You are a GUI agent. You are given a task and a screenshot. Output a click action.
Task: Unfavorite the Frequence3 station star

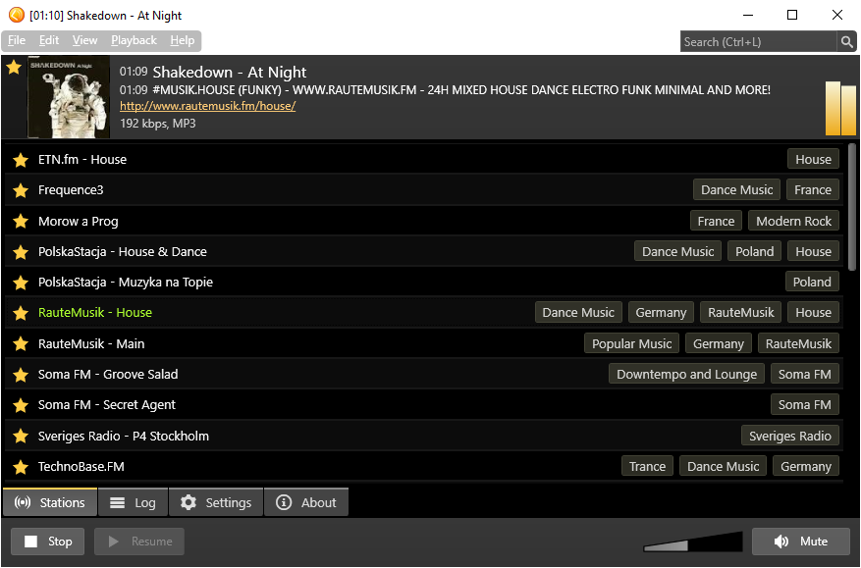(x=20, y=190)
